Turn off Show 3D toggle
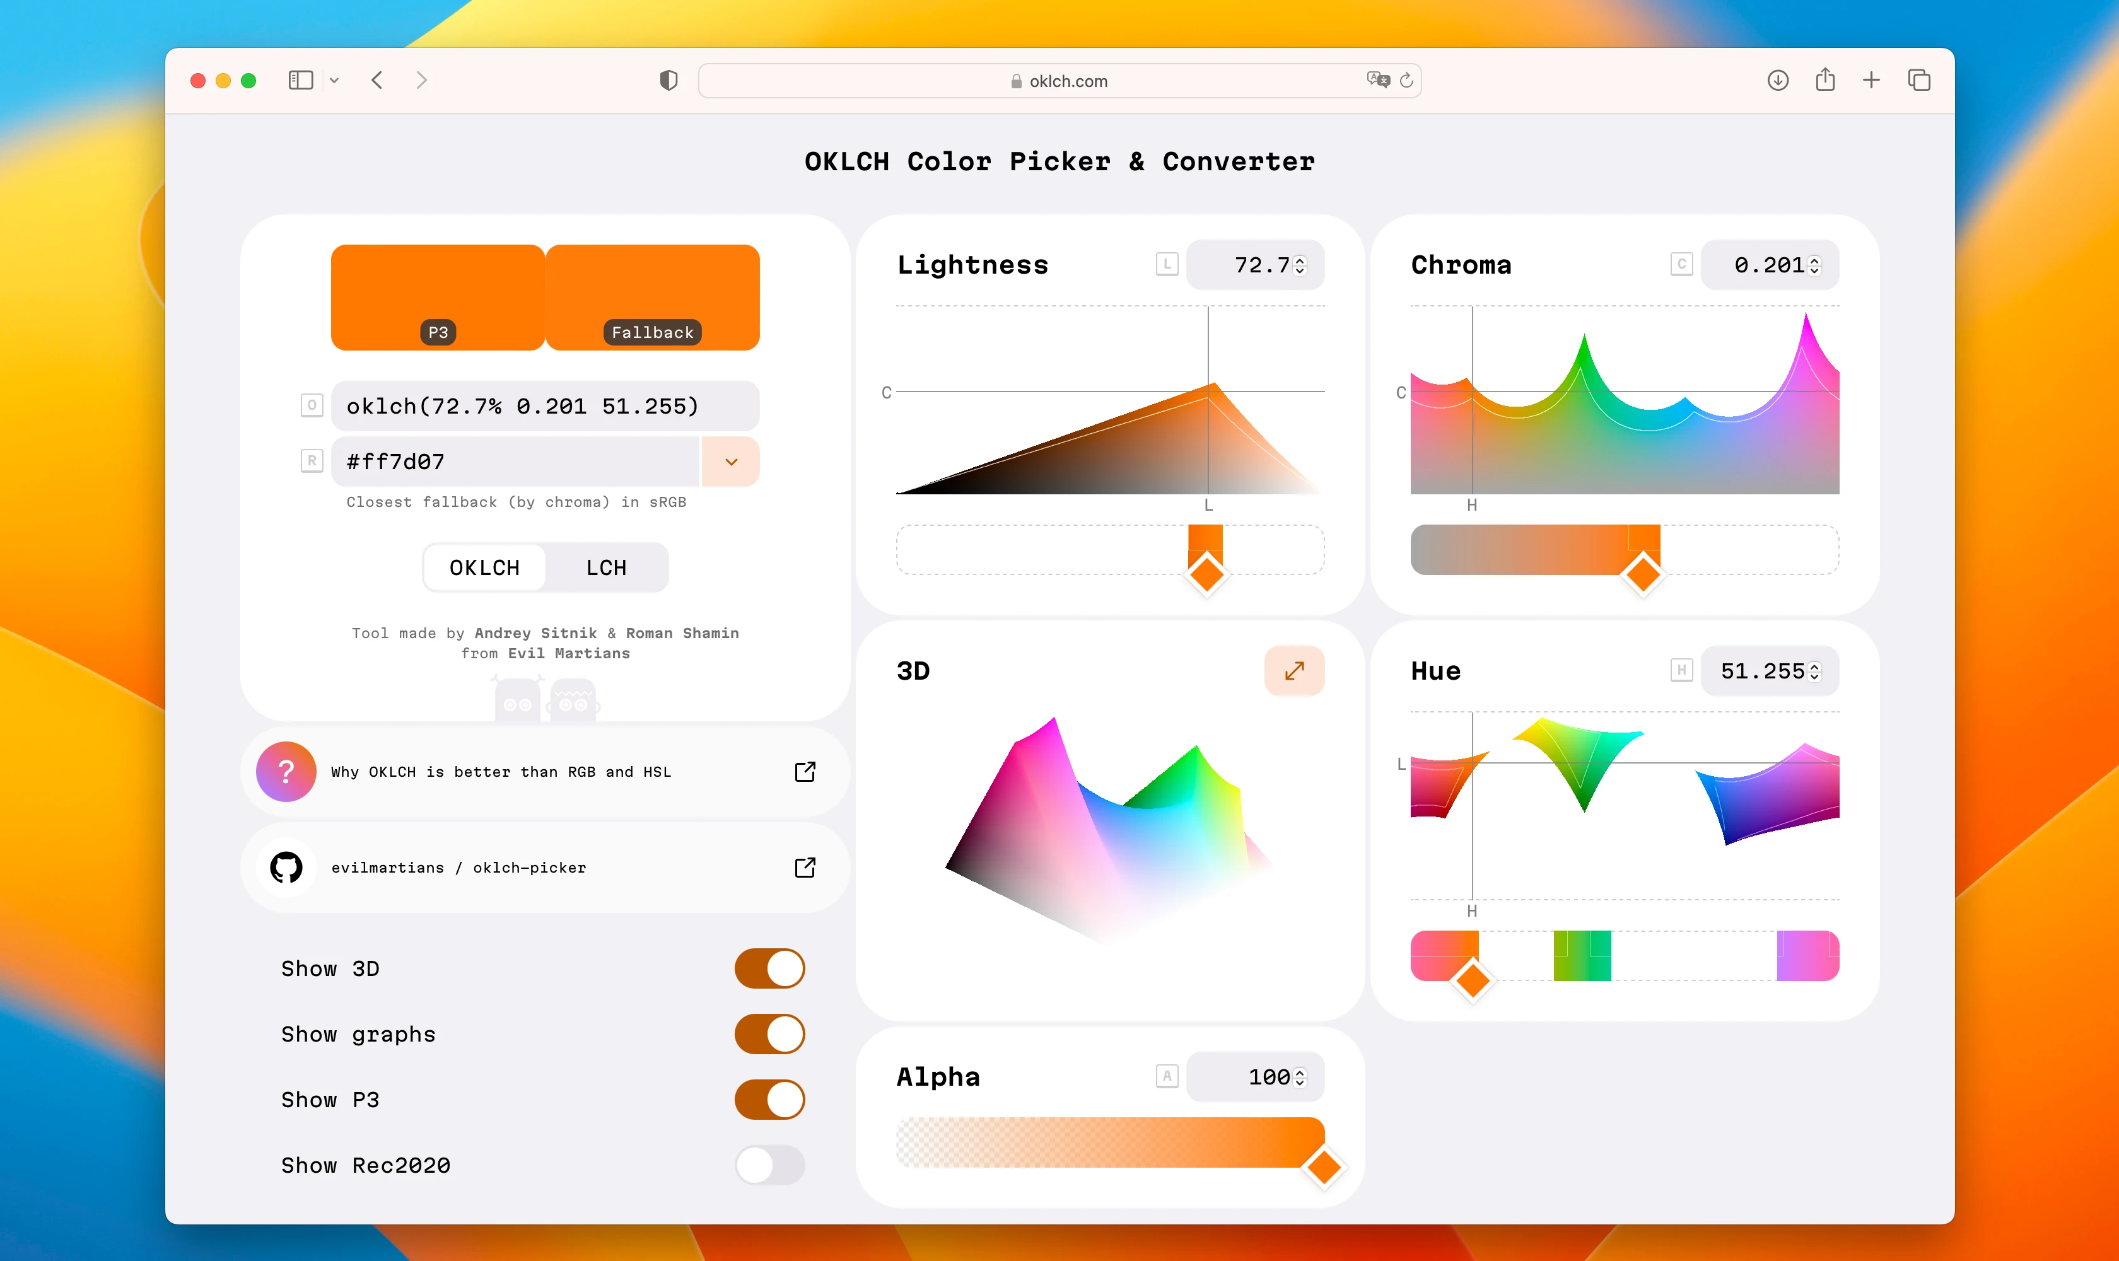 (x=769, y=968)
